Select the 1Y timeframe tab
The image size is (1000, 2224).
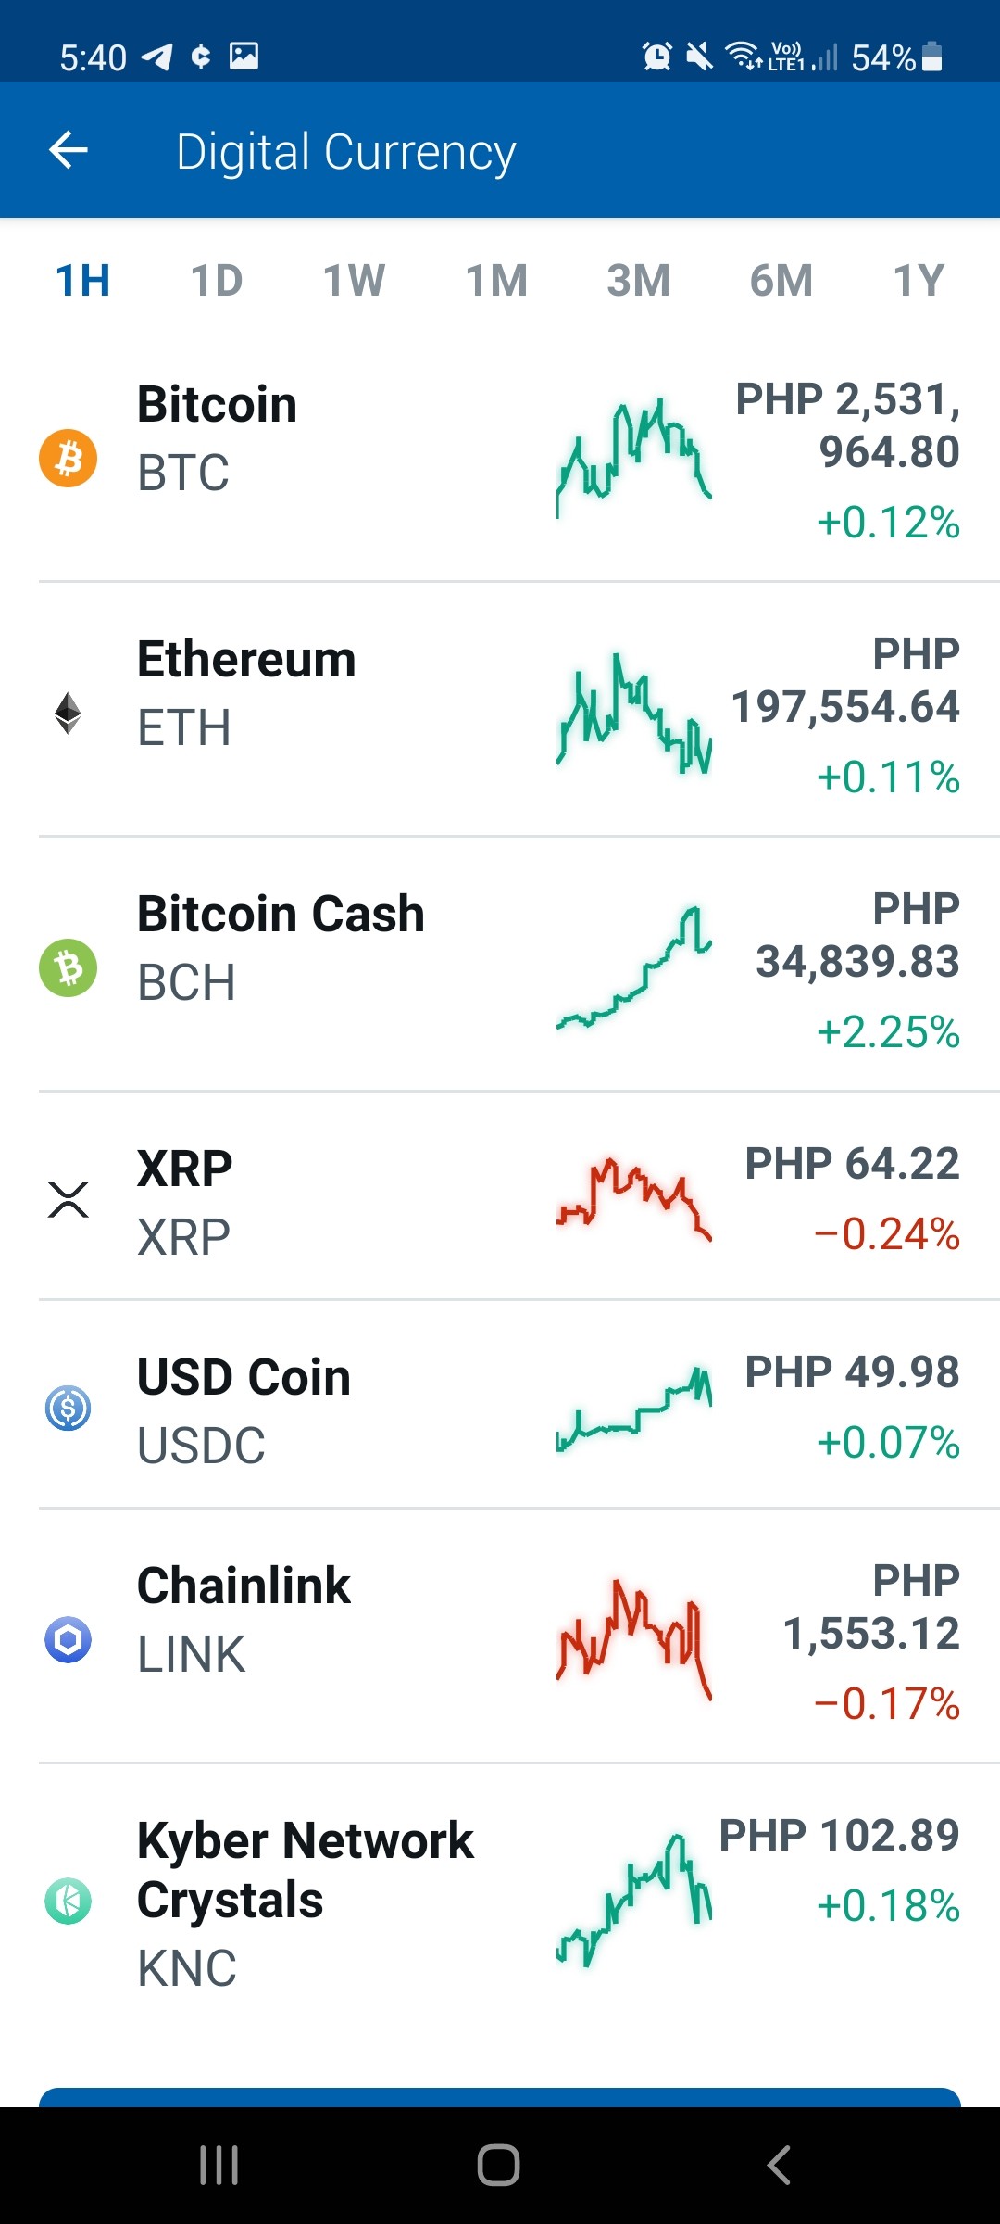(x=919, y=280)
